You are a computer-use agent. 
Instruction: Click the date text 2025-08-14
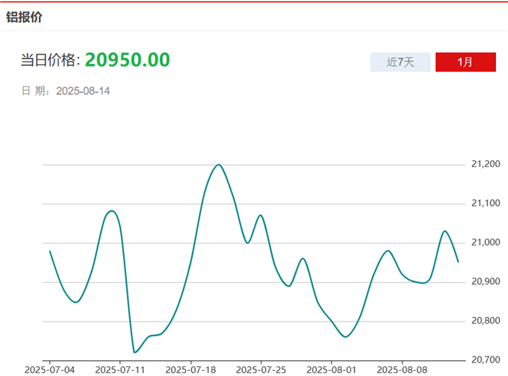click(83, 91)
